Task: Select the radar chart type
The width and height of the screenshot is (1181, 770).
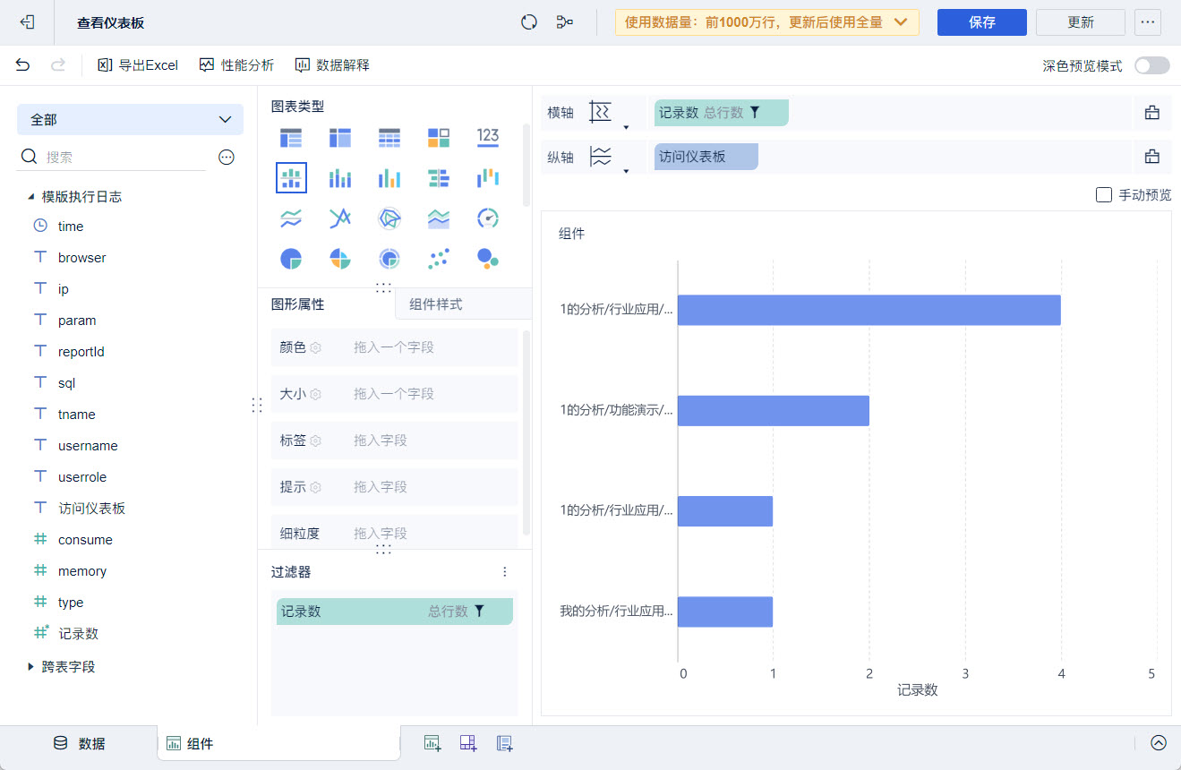Action: coord(389,218)
